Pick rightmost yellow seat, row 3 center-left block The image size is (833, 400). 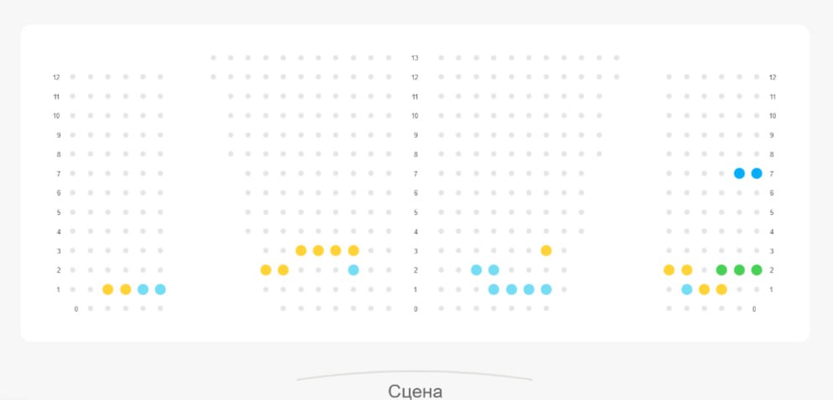point(354,250)
